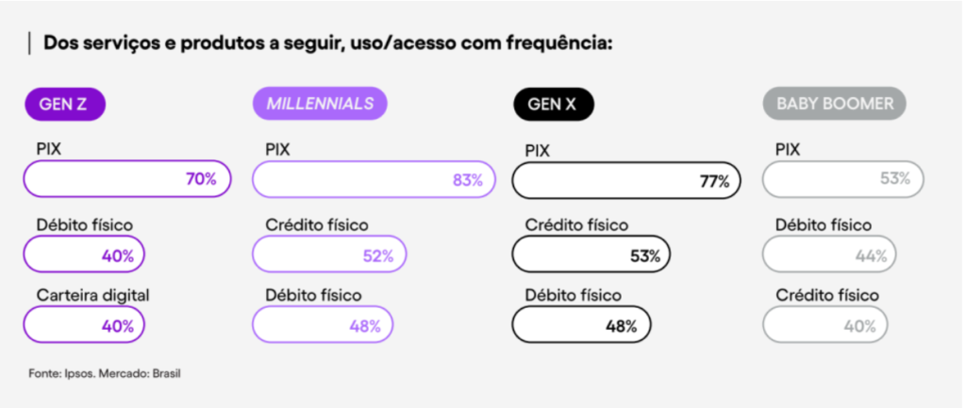Select Baby Boomer Débito físico 44% bar
This screenshot has height=408, width=966.
point(829,254)
